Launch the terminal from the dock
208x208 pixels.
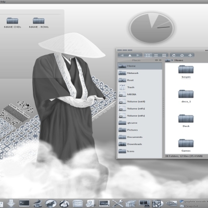coord(24,203)
